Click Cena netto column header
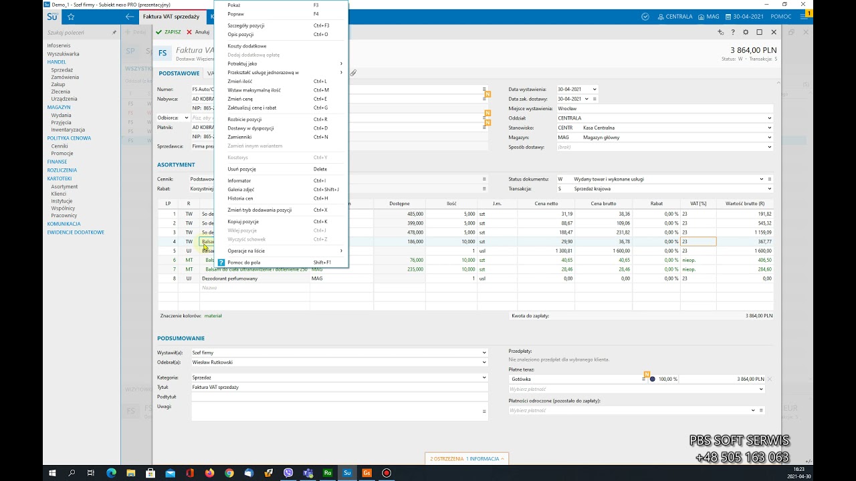Viewport: 856px width, 481px height. pos(546,203)
